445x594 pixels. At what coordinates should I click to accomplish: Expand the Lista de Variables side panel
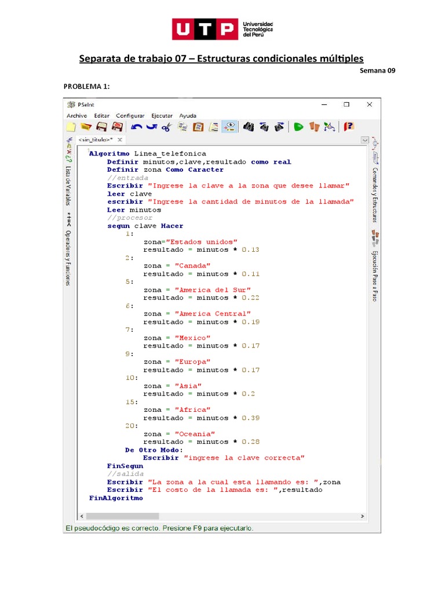(68, 184)
